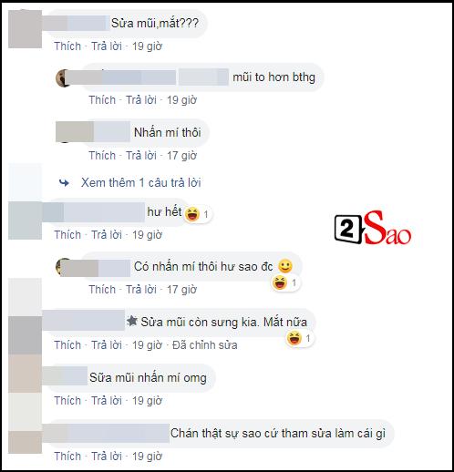Click the star badge before 'Sửa mũi còn sưng kia'
This screenshot has width=454, height=472.
click(x=132, y=321)
